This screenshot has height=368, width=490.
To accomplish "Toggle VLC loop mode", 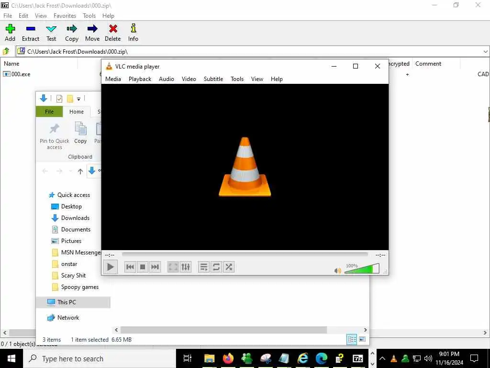I will (x=216, y=267).
